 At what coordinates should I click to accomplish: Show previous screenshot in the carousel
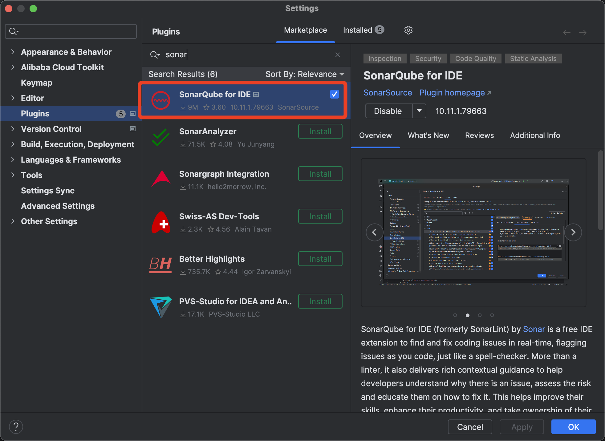click(375, 232)
